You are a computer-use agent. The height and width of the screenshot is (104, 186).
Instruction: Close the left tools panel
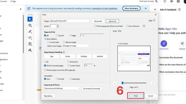pyautogui.click(x=21, y=9)
